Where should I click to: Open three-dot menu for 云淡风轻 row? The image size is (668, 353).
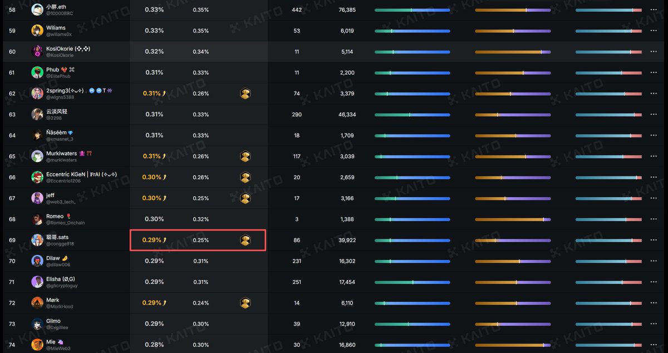coord(654,114)
